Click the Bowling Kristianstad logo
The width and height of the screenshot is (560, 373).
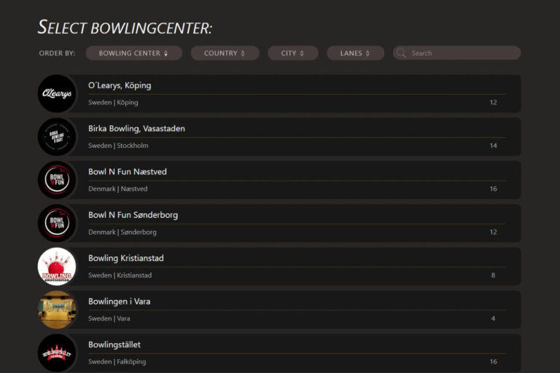tap(57, 267)
